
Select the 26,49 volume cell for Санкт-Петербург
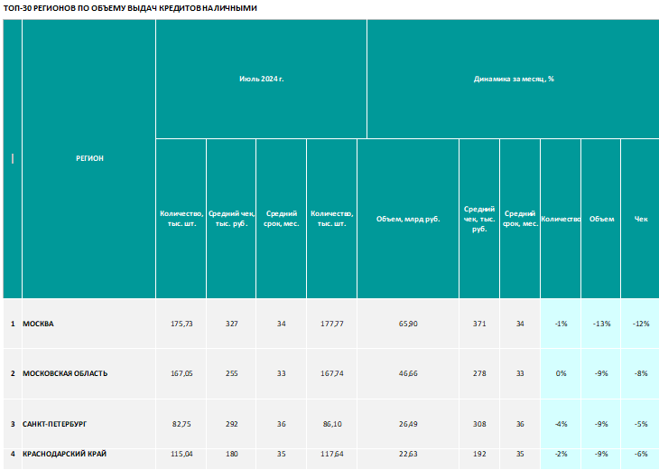pyautogui.click(x=408, y=424)
